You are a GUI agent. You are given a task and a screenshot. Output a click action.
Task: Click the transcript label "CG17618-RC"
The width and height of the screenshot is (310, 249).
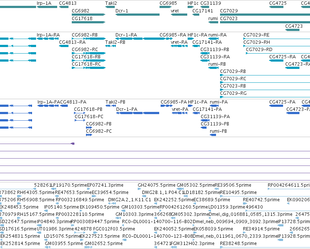point(86,64)
